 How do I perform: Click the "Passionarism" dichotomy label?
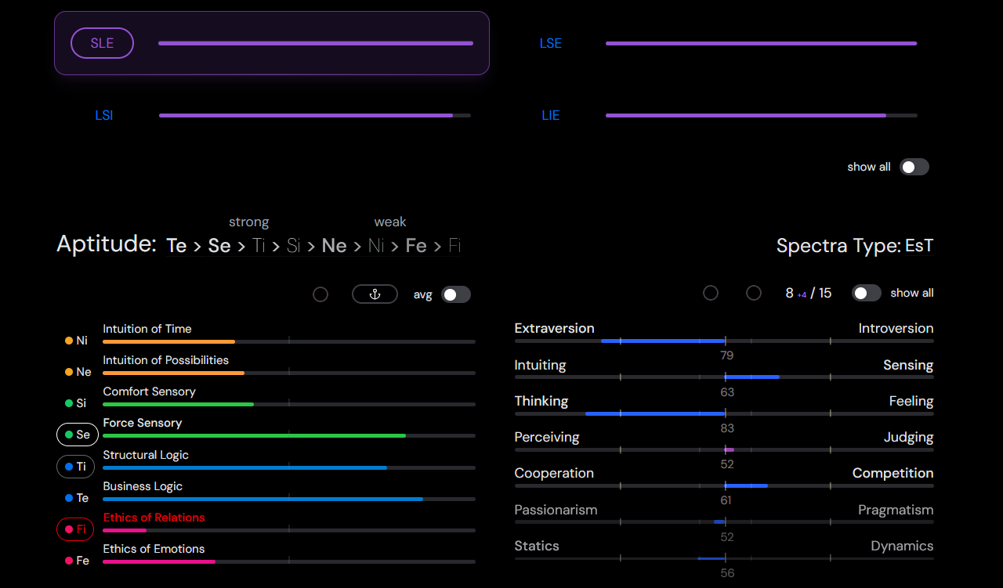556,510
